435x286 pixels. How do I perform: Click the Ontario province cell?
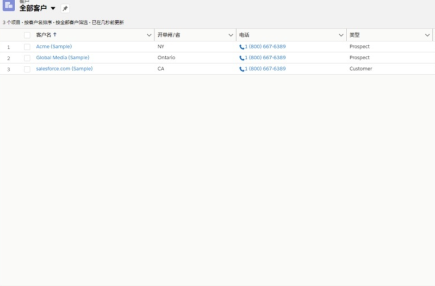[166, 58]
